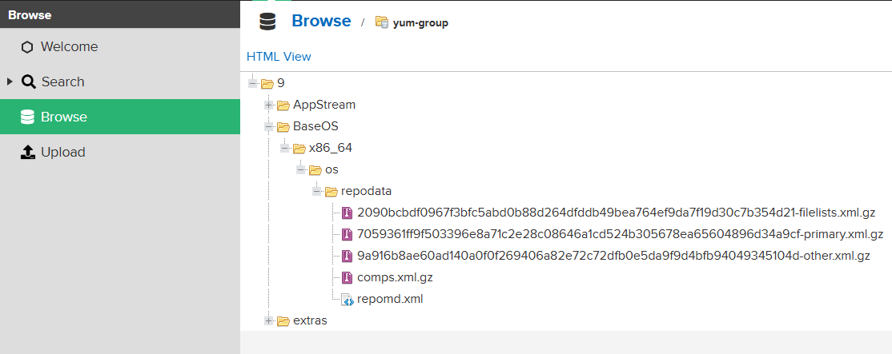
Task: Expand the Search submenu arrow
Action: pos(10,82)
